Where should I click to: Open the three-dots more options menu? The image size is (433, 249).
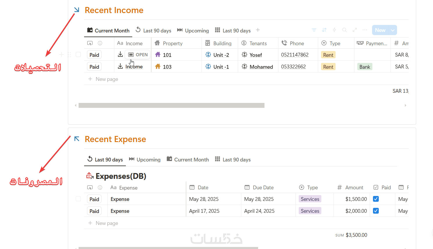coord(365,30)
